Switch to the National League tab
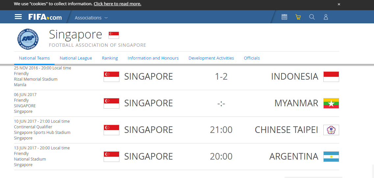The width and height of the screenshot is (374, 178). click(x=76, y=58)
